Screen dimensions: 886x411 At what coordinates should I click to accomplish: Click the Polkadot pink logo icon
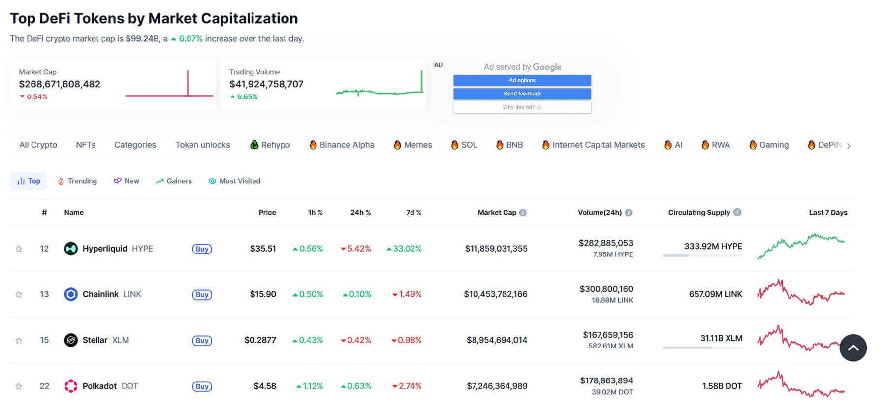coord(71,386)
